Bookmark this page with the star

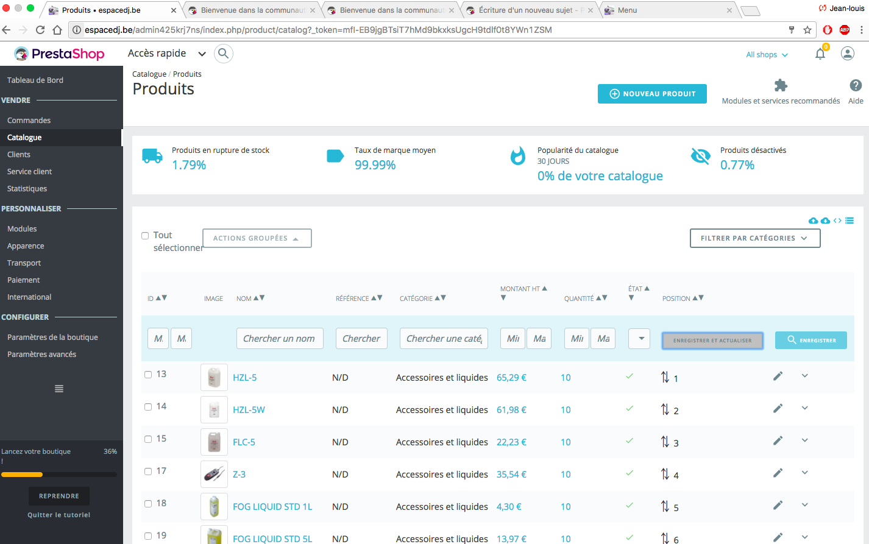[x=807, y=30]
